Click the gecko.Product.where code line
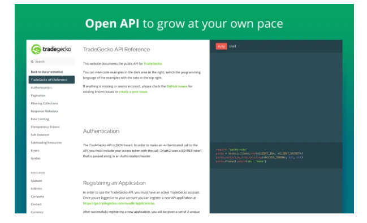The height and width of the screenshot is (223, 367). (241, 161)
